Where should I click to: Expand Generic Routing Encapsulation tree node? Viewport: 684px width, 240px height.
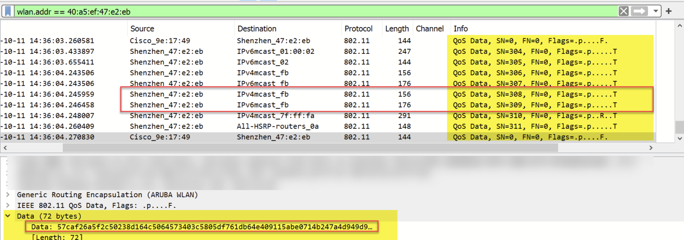8,195
